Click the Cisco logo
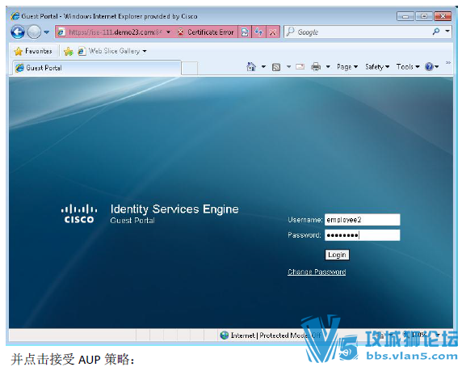This screenshot has height=367, width=462. click(79, 213)
